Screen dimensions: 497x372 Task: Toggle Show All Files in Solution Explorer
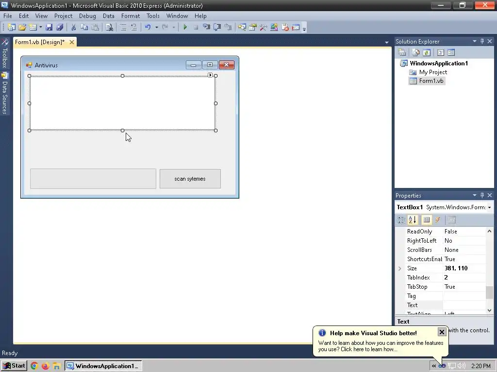[x=416, y=52]
